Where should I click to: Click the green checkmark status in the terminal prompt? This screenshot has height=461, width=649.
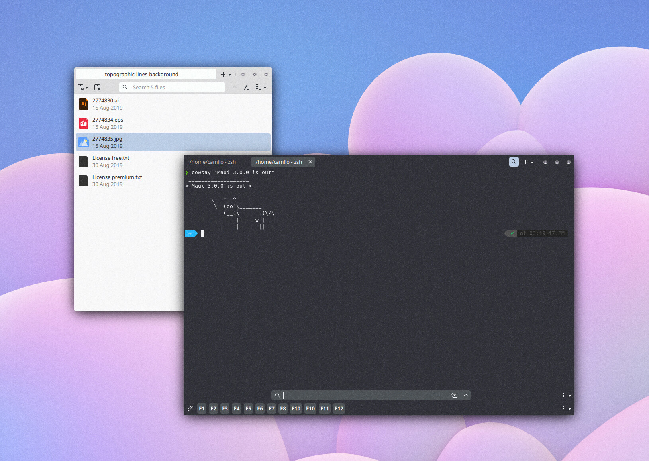512,233
